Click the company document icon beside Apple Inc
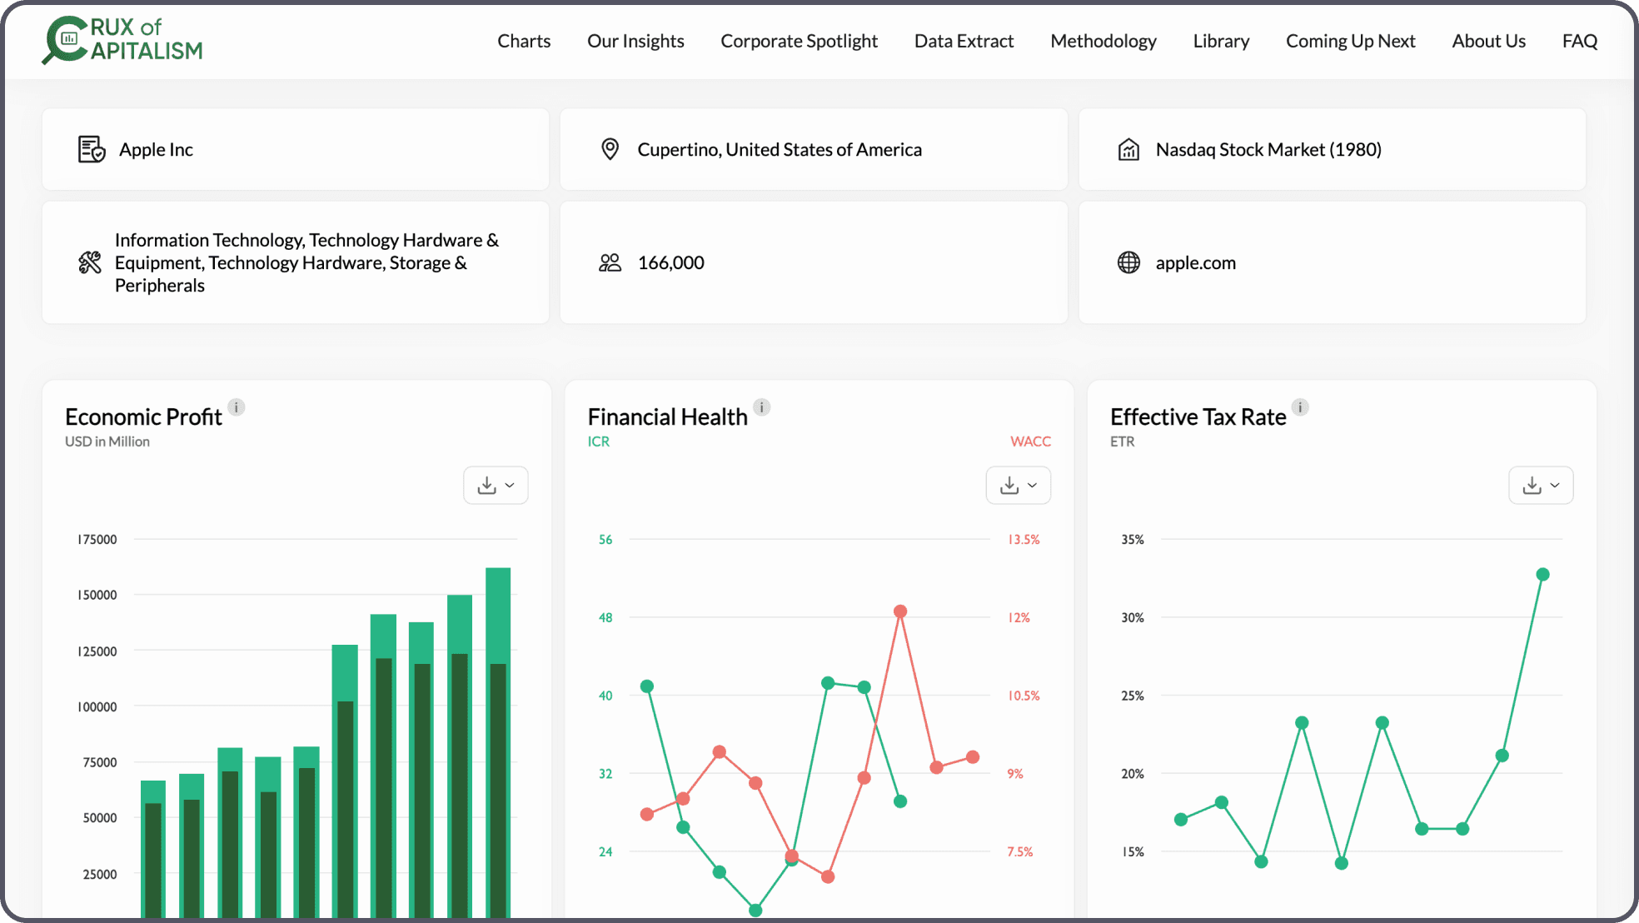Viewport: 1639px width, 923px height. [92, 150]
